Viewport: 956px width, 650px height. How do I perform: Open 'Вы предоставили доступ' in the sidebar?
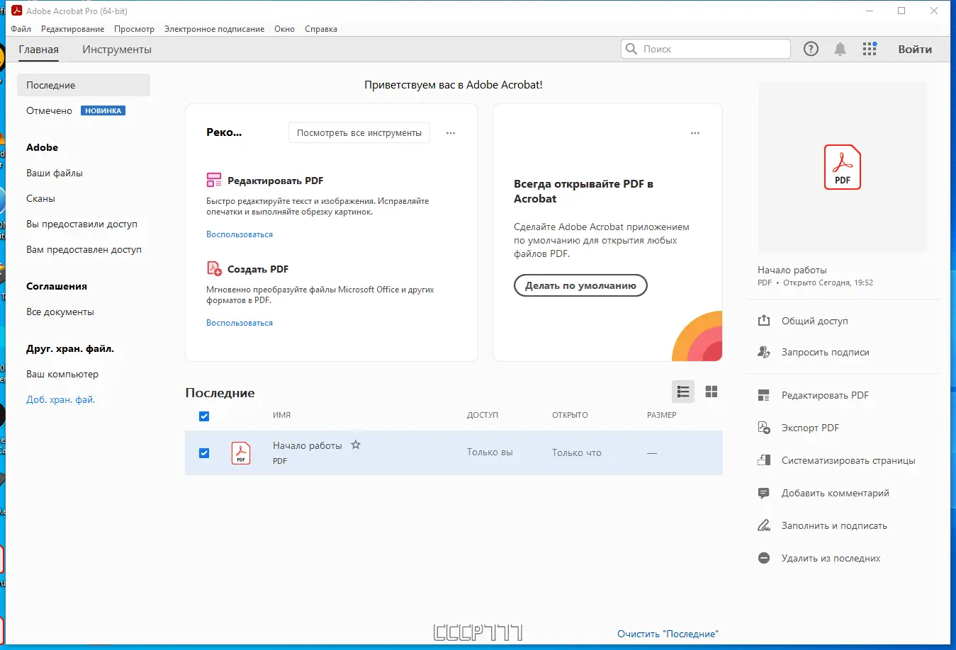click(82, 224)
